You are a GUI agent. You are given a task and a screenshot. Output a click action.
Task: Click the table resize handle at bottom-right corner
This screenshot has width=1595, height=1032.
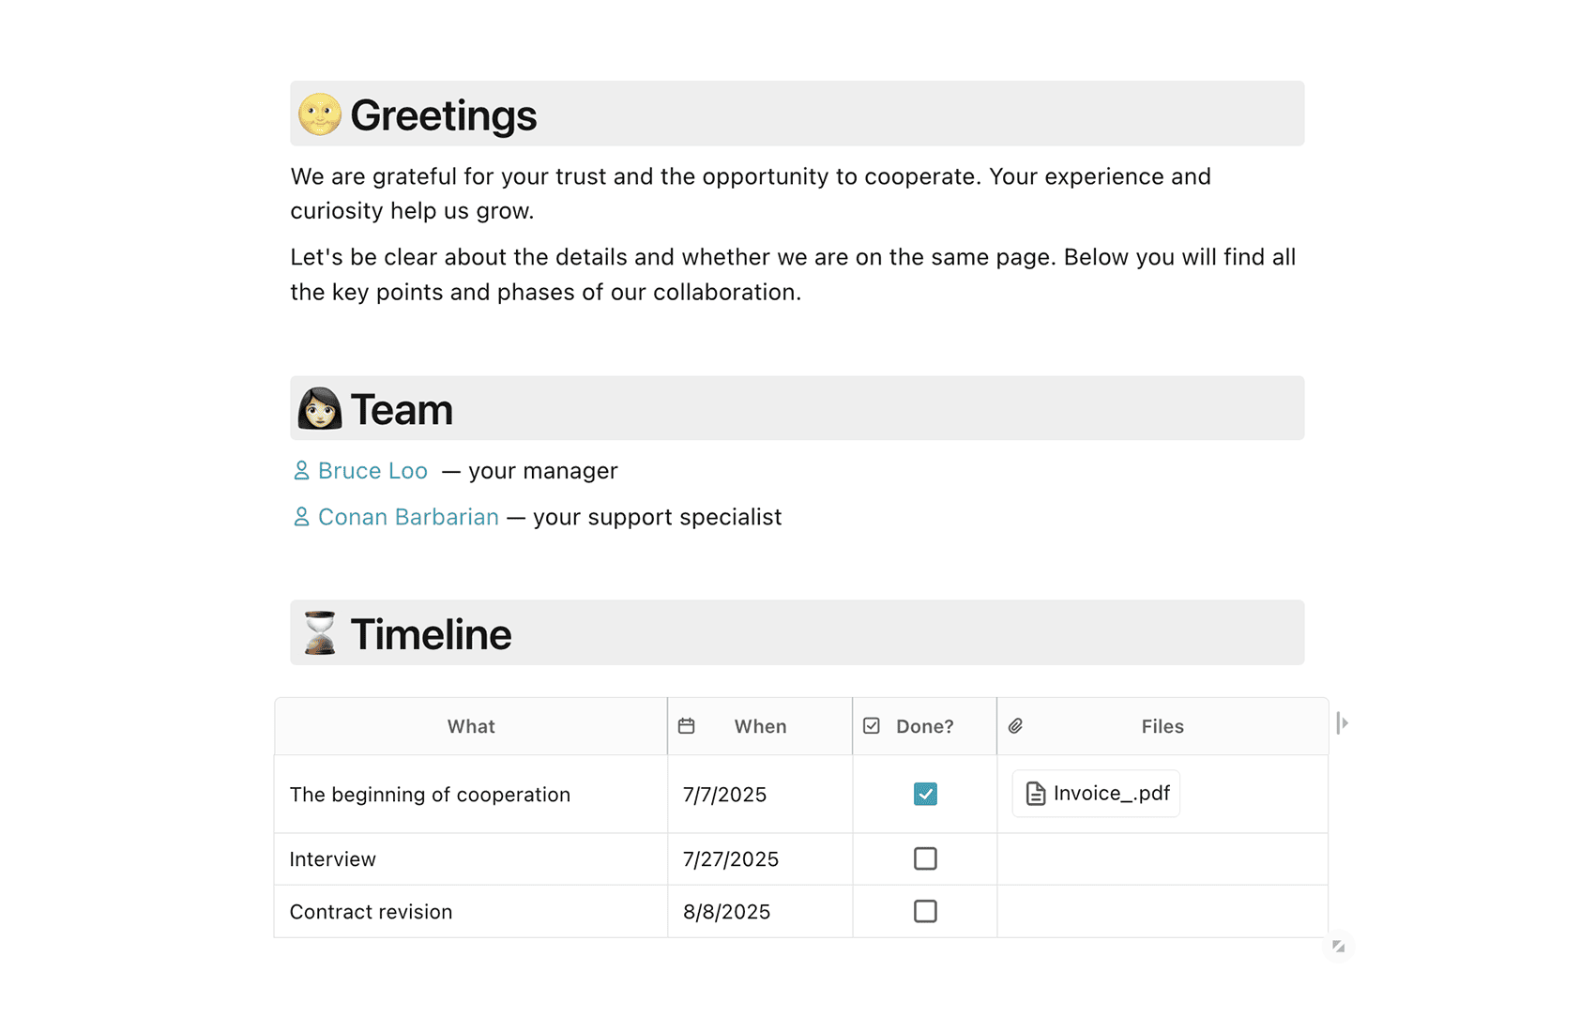point(1339,947)
